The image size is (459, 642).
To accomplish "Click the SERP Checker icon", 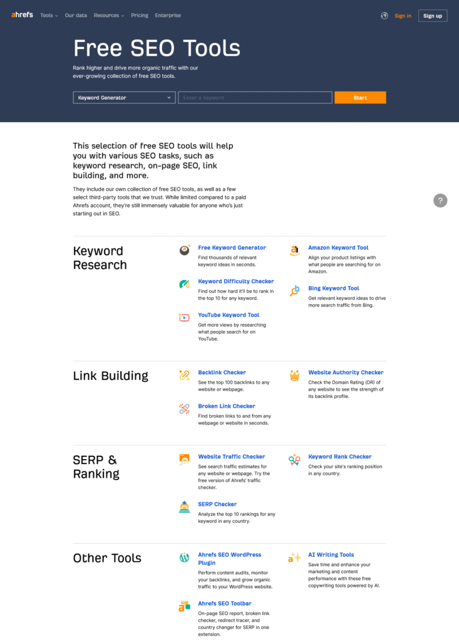I will click(x=184, y=507).
